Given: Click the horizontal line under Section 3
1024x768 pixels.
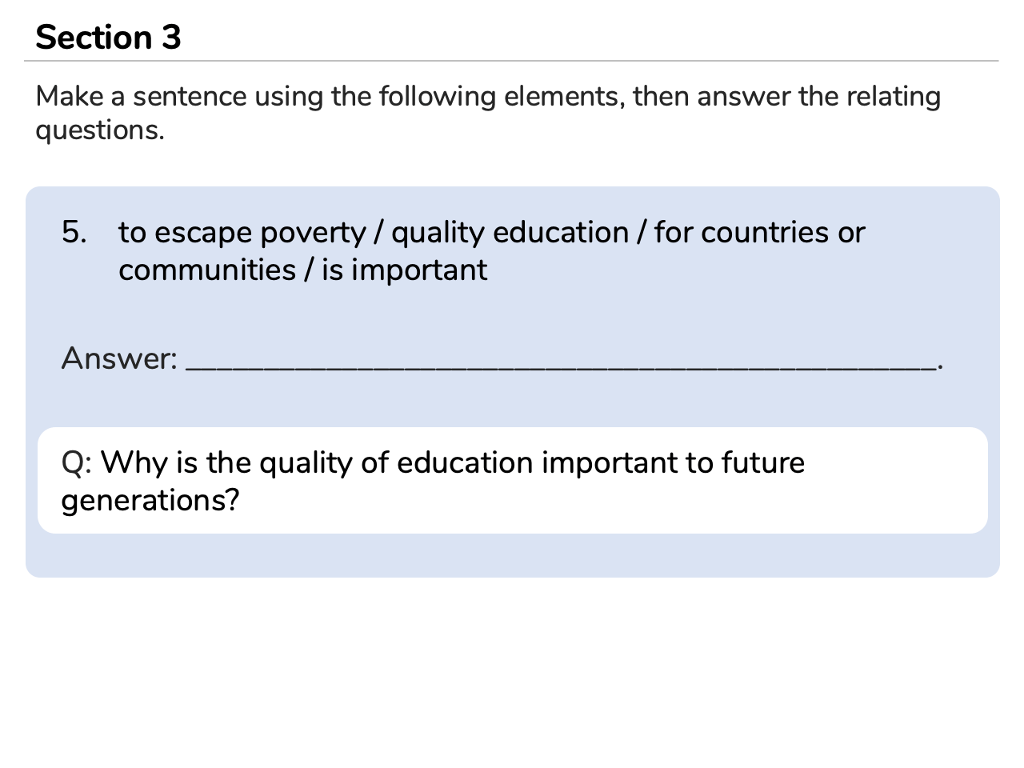Looking at the screenshot, I should click(x=512, y=61).
